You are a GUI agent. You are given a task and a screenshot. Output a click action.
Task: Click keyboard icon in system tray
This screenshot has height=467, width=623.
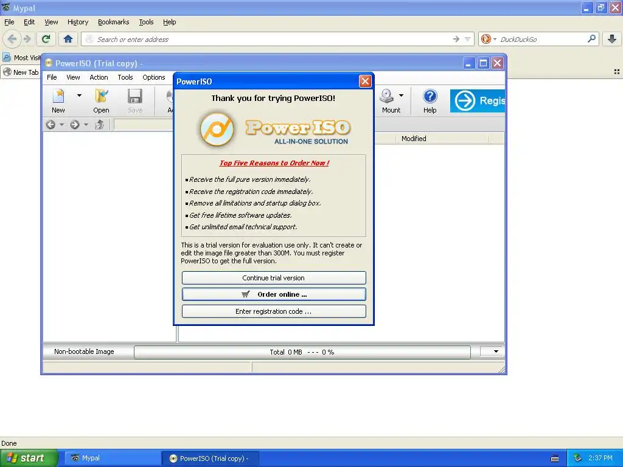point(555,458)
